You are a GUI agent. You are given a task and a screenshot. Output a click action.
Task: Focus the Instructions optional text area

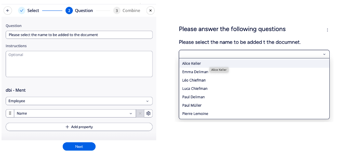79,64
